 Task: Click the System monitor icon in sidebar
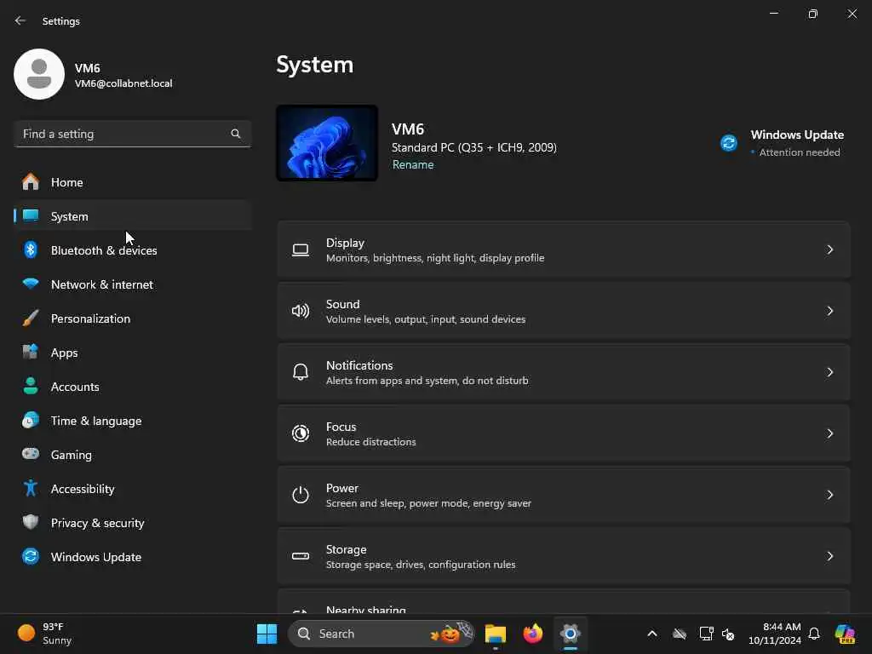tap(31, 215)
